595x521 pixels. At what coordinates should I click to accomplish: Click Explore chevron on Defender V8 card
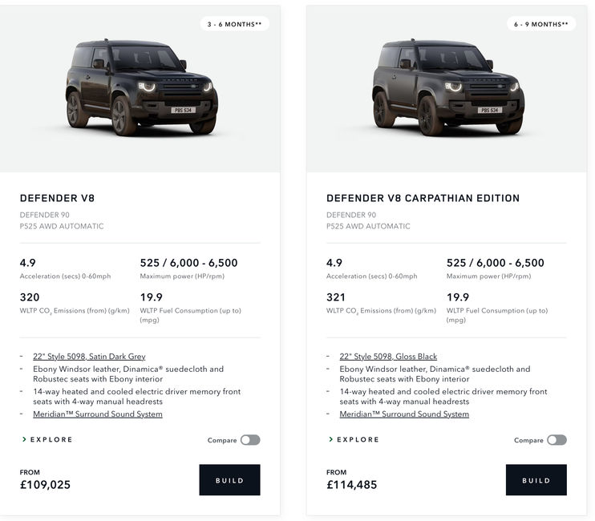[24, 439]
